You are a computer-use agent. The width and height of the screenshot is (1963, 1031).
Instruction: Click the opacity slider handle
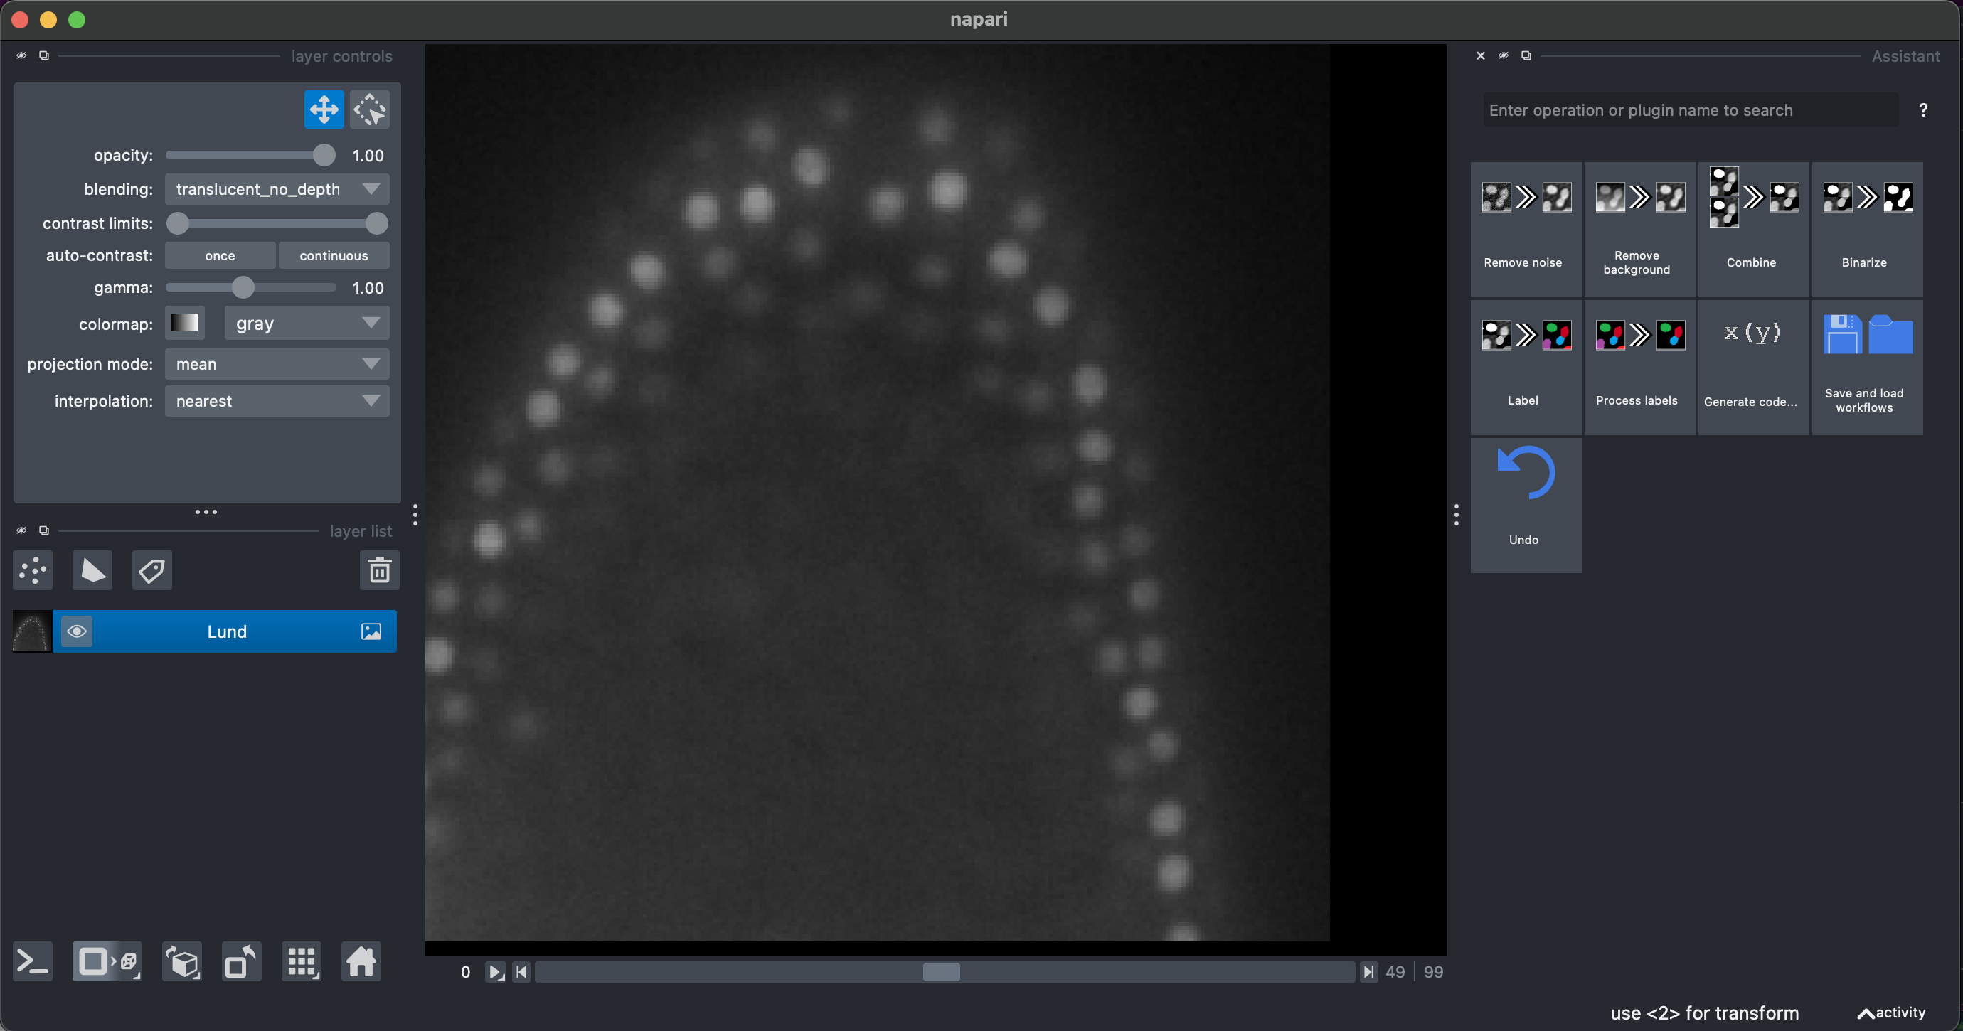(324, 156)
